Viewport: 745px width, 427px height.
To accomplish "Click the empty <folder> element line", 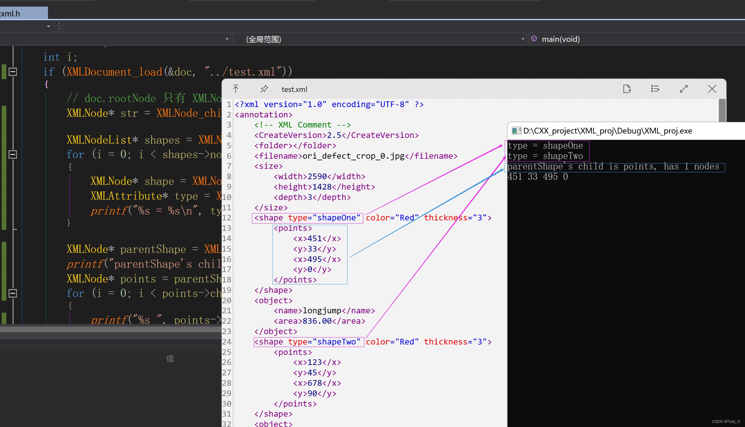I will pyautogui.click(x=295, y=145).
